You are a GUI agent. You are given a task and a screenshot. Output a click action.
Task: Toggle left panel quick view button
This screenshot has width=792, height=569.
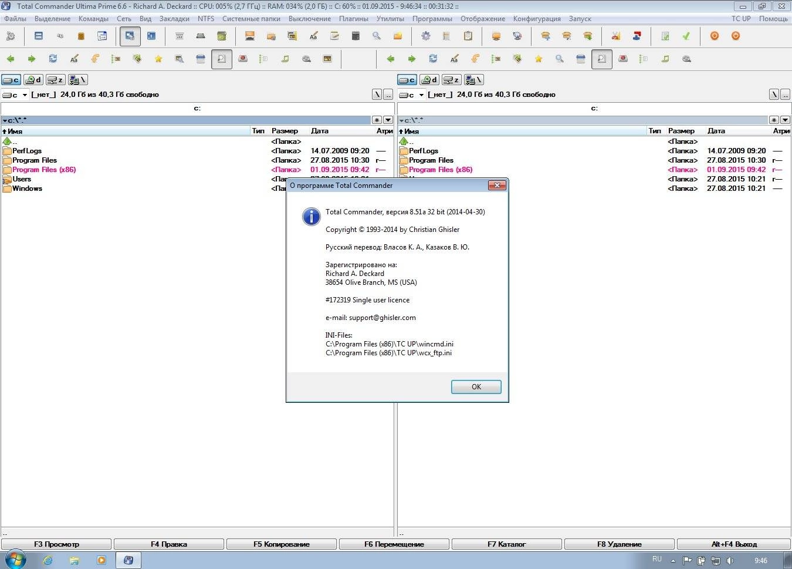(222, 59)
